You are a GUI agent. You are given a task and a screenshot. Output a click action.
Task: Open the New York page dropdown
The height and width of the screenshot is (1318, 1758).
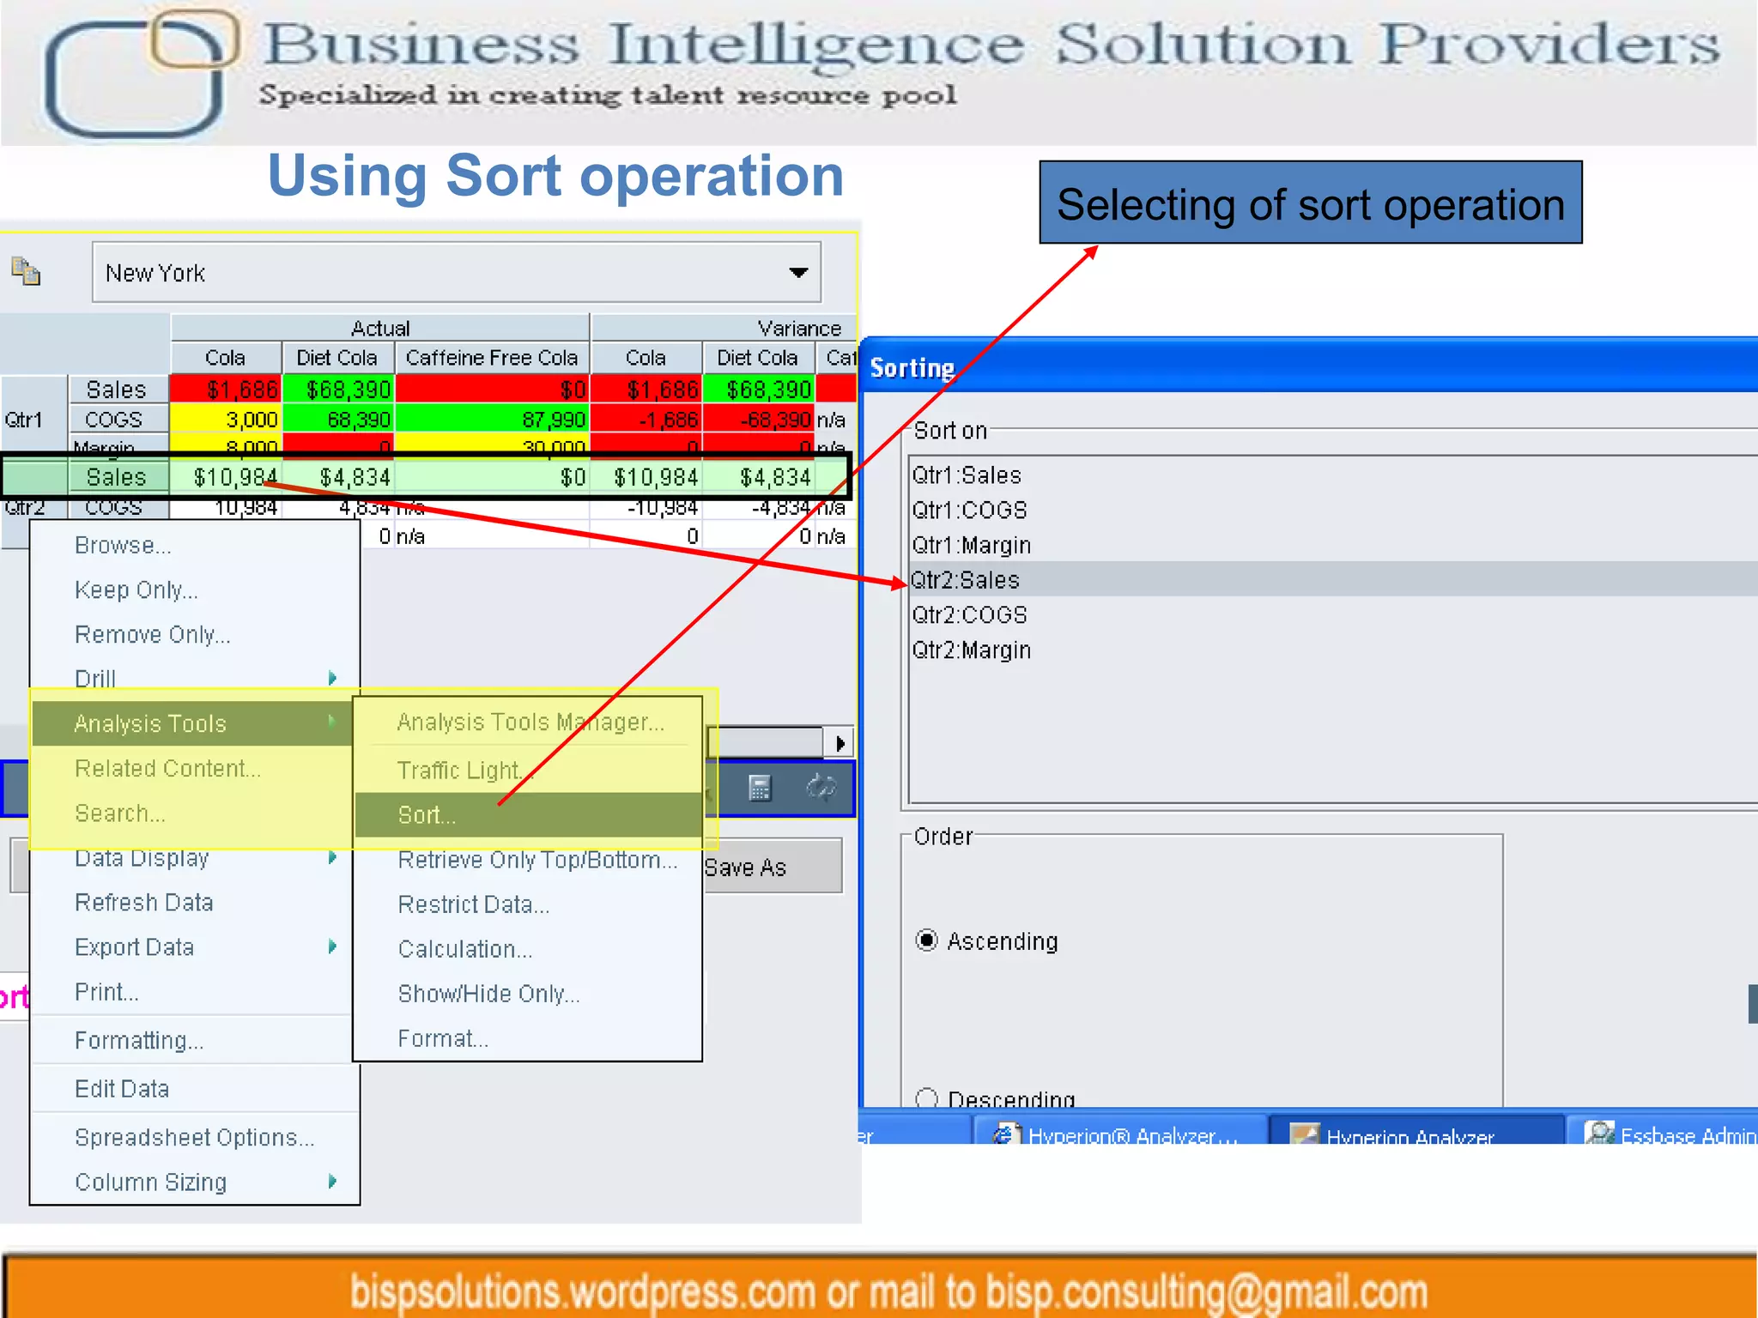[x=798, y=273]
